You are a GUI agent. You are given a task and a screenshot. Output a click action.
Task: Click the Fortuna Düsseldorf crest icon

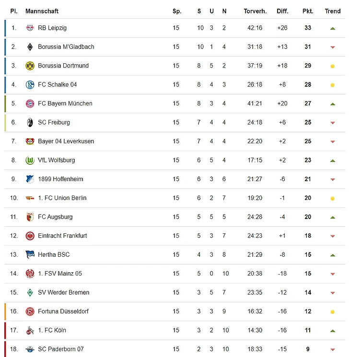[30, 311]
